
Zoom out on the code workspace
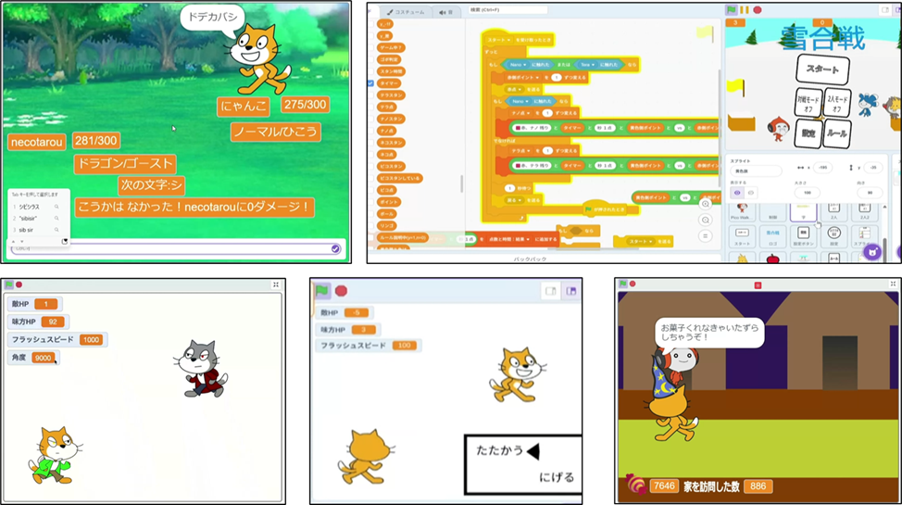pyautogui.click(x=706, y=220)
